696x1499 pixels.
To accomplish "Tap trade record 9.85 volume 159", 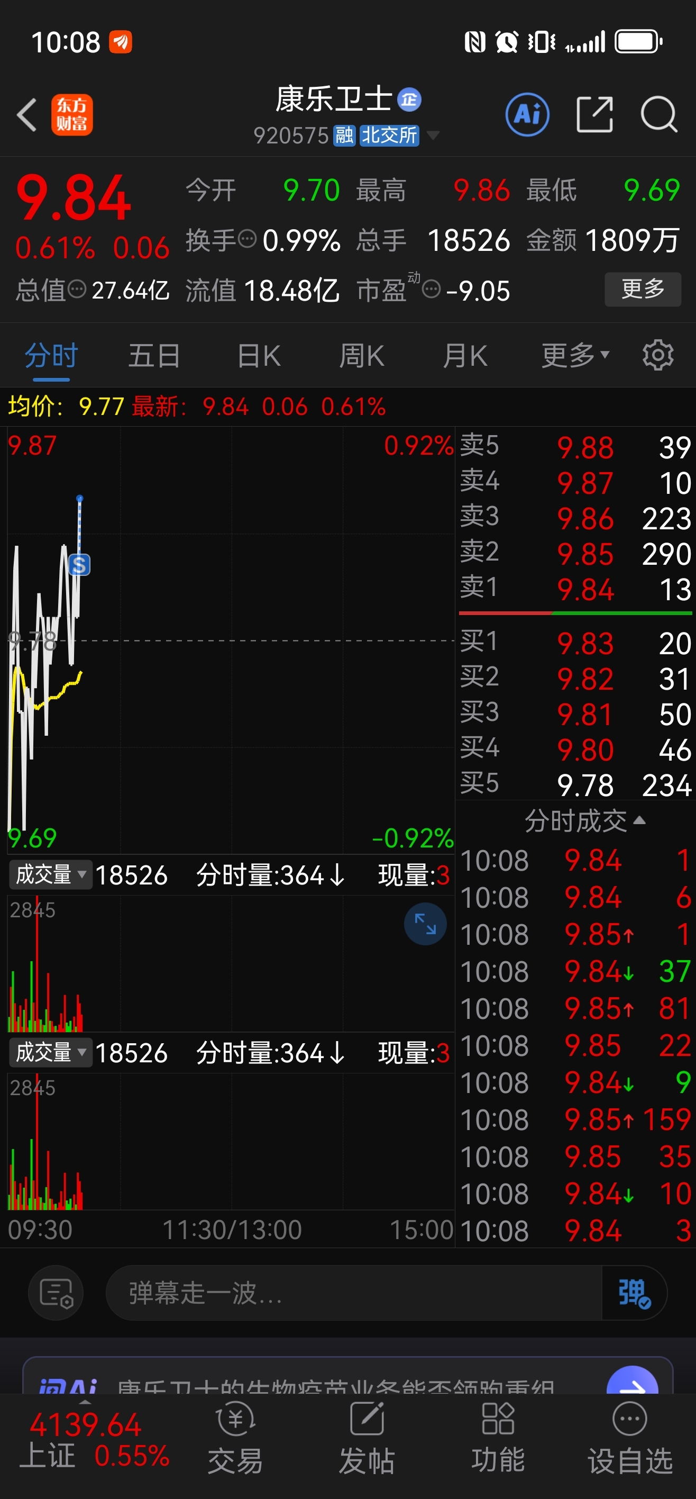I will click(x=575, y=1119).
